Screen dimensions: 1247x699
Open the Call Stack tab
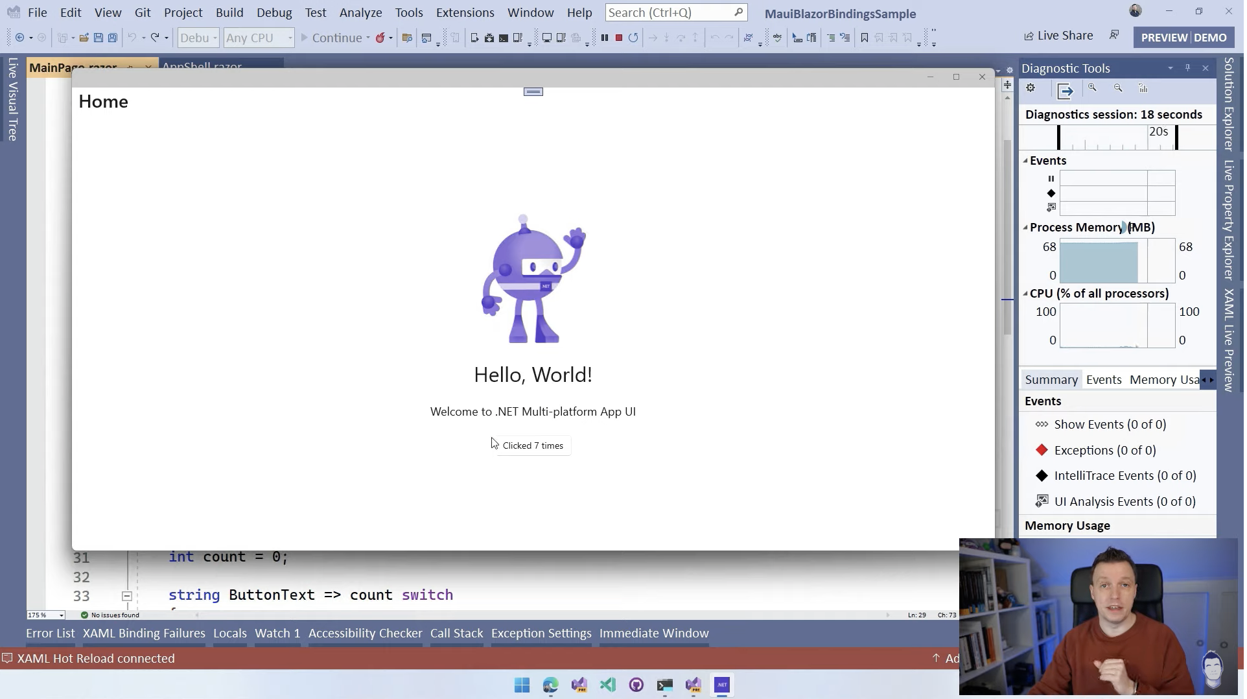[x=457, y=634]
